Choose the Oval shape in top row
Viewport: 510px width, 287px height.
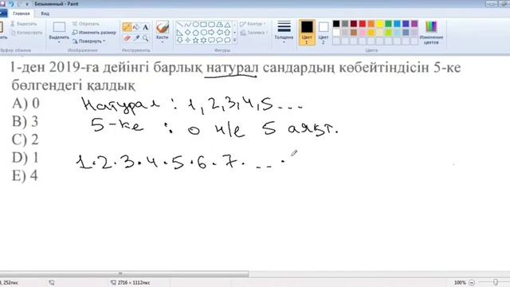tap(195, 25)
